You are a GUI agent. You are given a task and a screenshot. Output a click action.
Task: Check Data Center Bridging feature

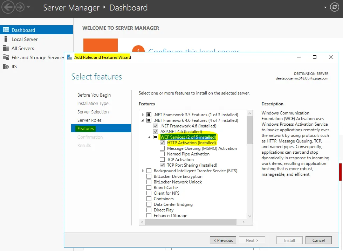pyautogui.click(x=149, y=204)
